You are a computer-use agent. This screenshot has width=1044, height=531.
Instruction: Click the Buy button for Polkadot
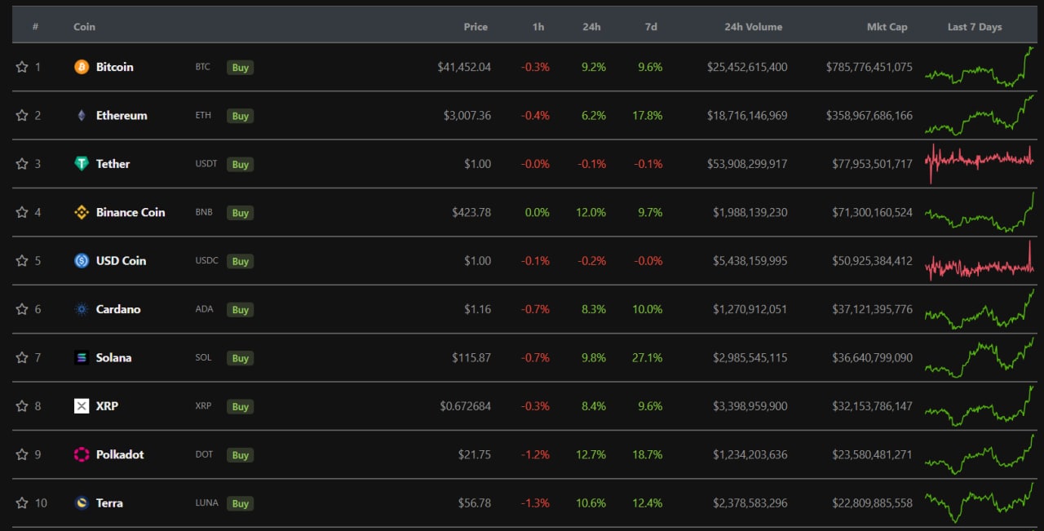[240, 455]
